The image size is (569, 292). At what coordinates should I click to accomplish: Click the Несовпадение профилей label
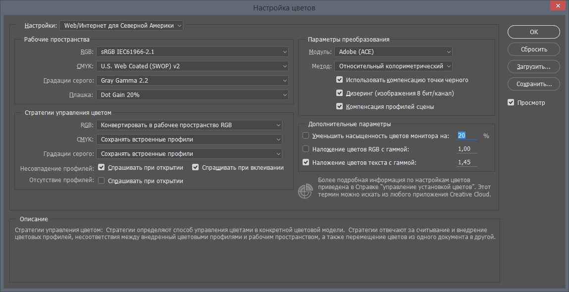click(57, 168)
